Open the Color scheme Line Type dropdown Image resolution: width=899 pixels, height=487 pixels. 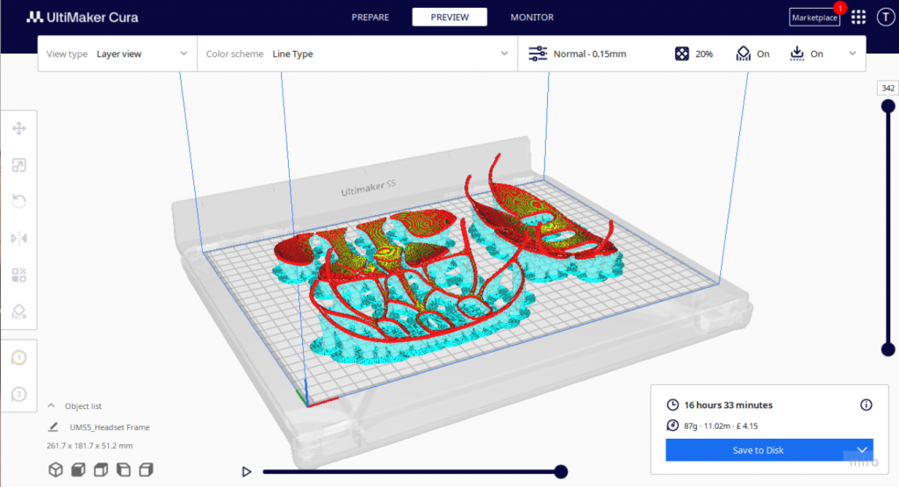(x=357, y=54)
